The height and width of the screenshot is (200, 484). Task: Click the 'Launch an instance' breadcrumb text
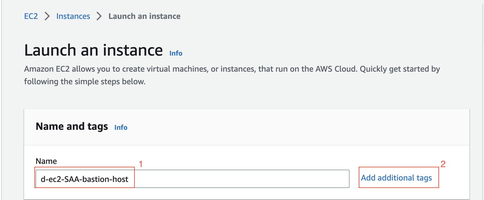[144, 16]
